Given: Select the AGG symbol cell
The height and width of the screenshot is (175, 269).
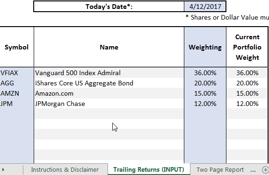Looking at the screenshot, I should click(17, 83).
